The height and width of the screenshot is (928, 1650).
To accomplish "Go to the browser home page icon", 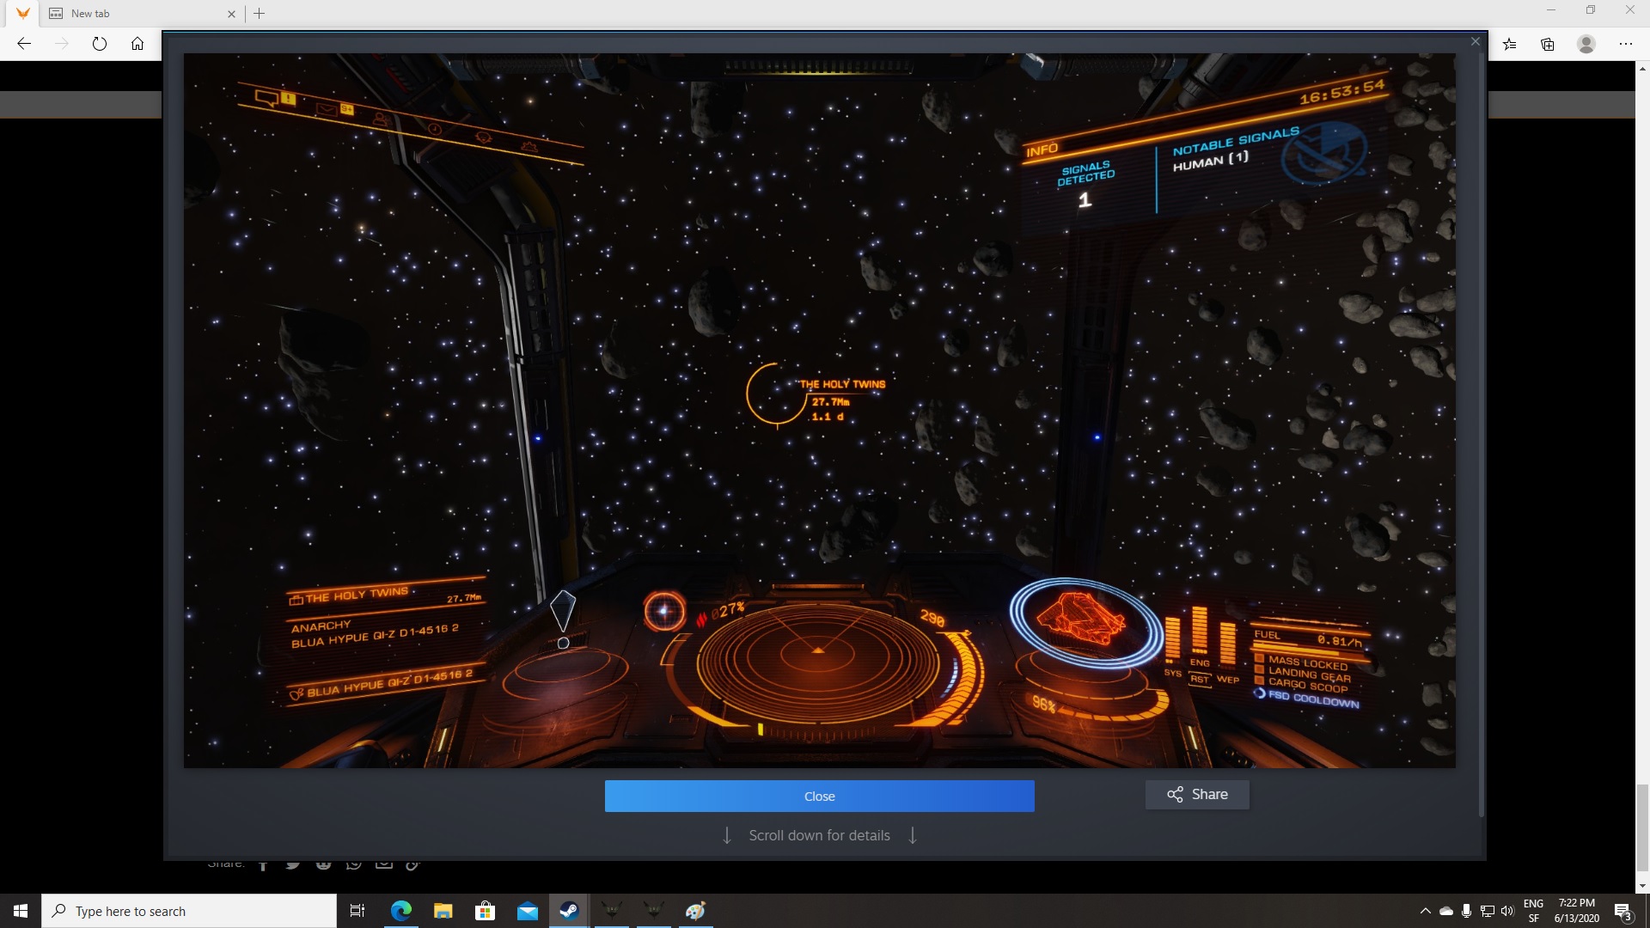I will coord(137,44).
